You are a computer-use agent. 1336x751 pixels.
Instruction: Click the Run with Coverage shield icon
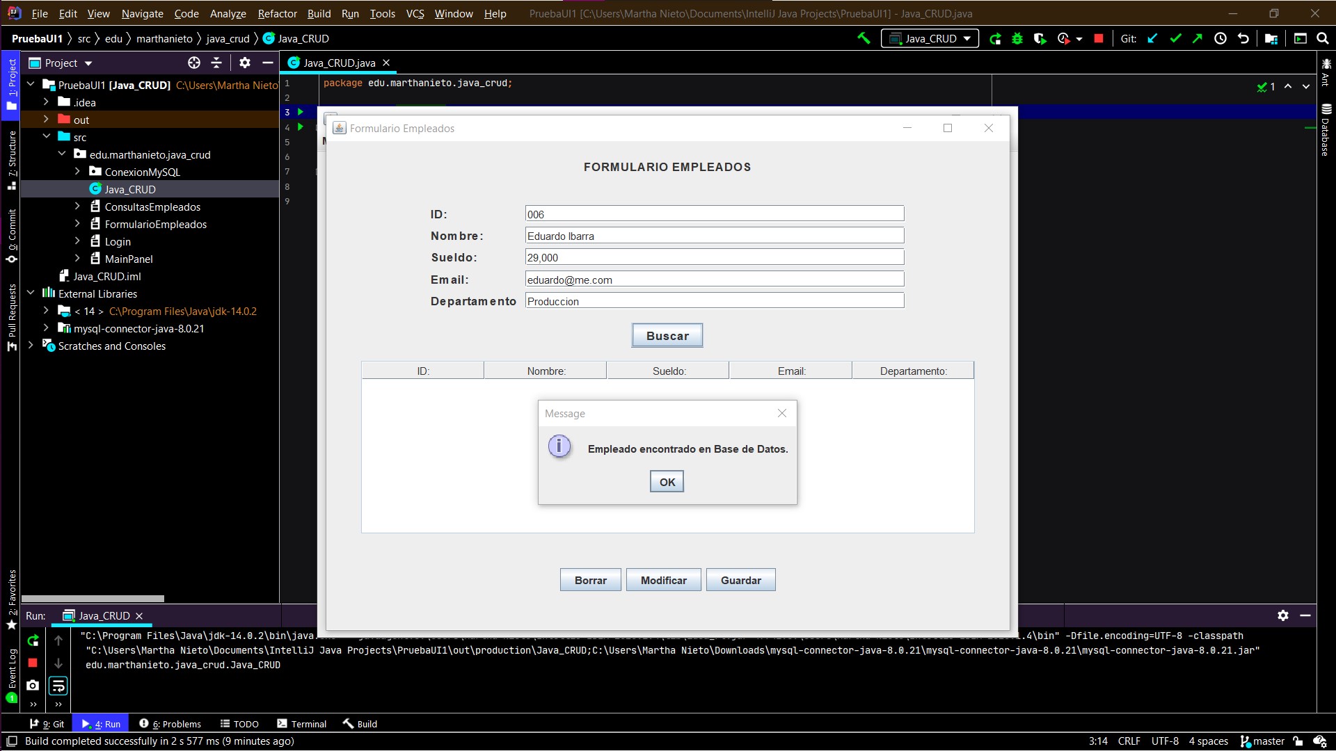1040,38
